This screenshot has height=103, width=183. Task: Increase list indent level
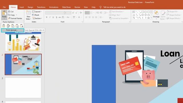[101, 13]
